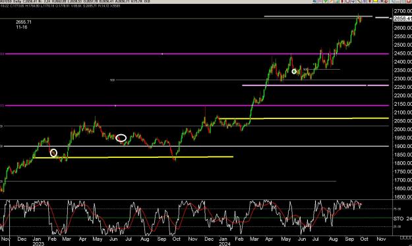Click the Jan label above 2024

[223, 239]
